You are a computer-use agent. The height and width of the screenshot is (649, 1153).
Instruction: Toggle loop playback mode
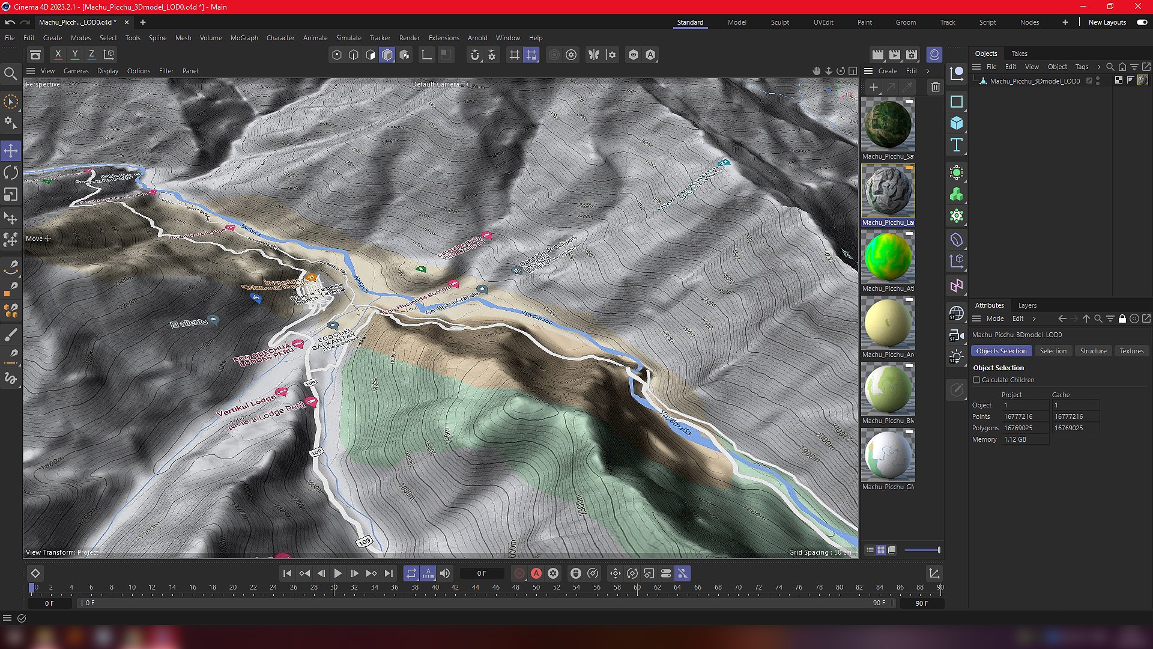[411, 573]
